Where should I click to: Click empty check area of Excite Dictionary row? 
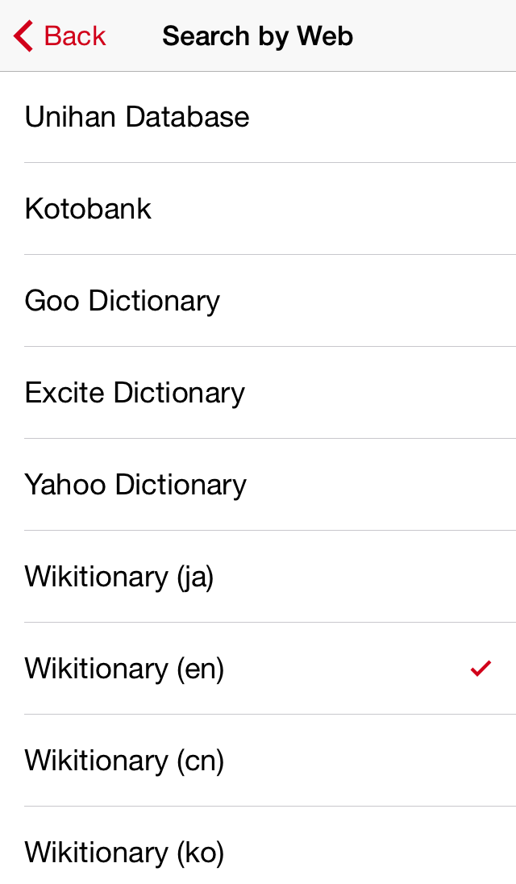pos(481,394)
